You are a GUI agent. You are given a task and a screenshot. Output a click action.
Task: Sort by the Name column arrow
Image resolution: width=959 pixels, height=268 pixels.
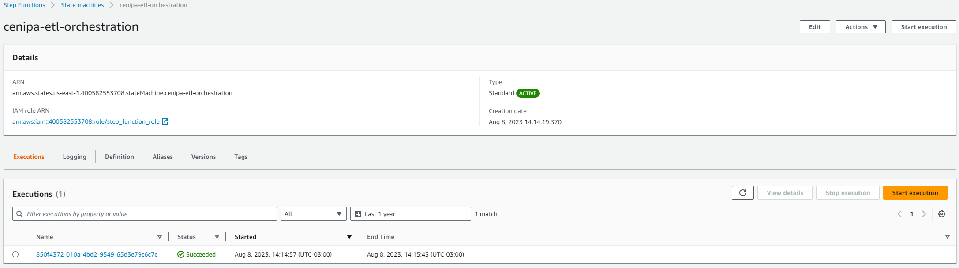point(159,237)
